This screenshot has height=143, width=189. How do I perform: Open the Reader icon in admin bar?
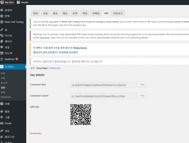tap(18, 2)
